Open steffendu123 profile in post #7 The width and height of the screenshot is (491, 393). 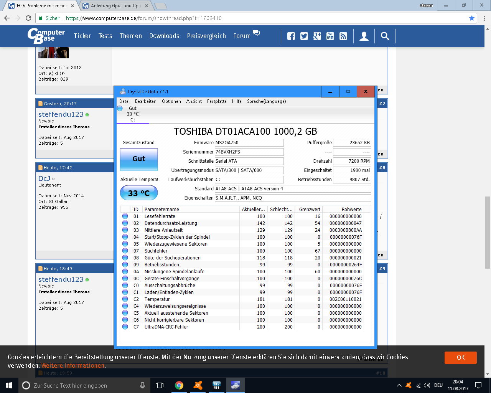pos(61,114)
